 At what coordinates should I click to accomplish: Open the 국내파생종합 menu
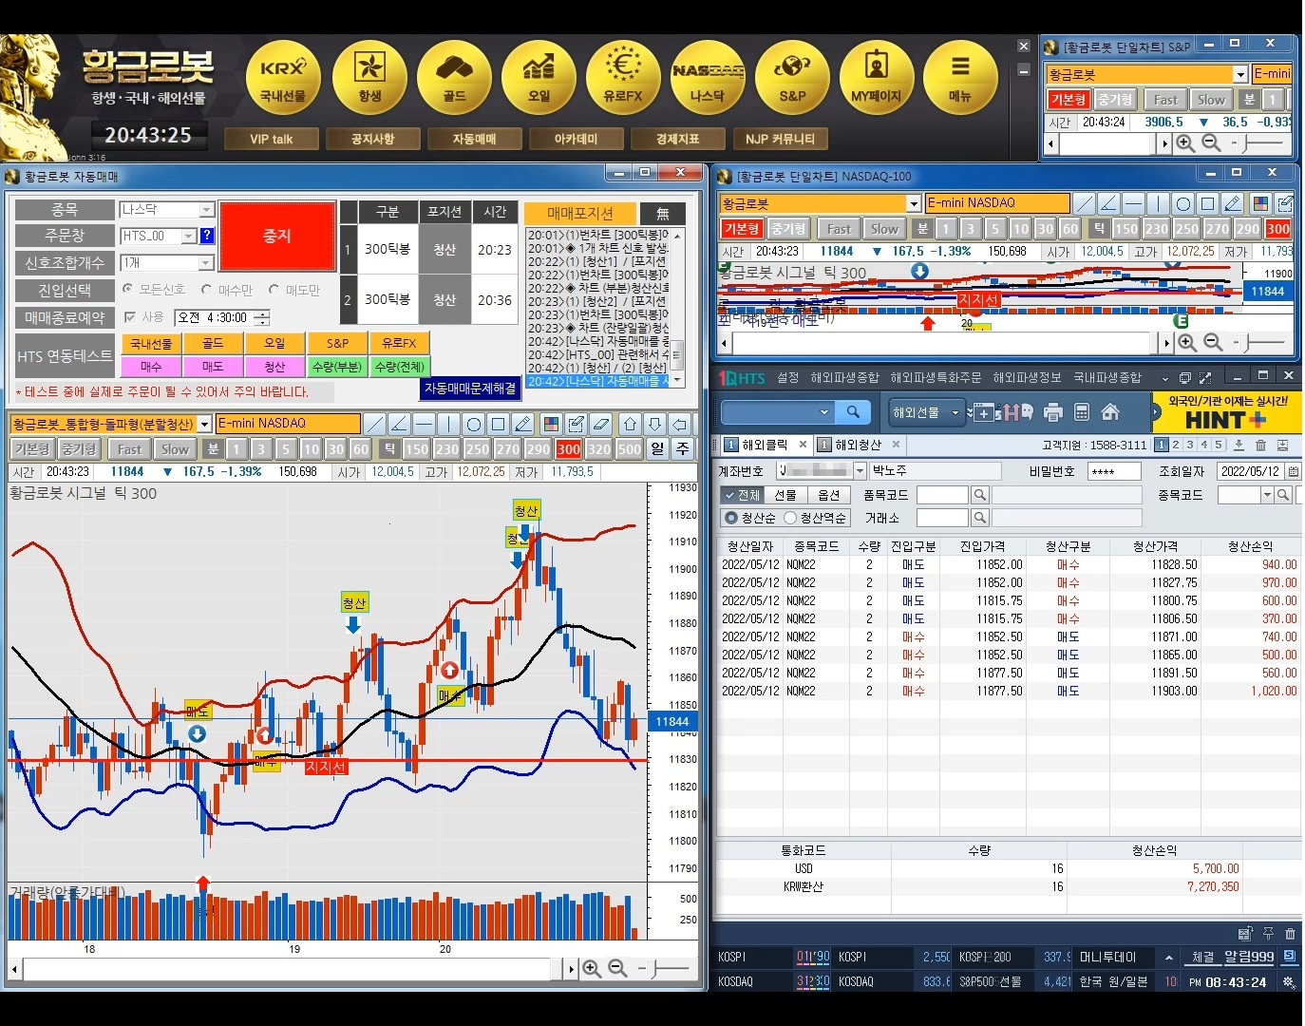click(1107, 377)
